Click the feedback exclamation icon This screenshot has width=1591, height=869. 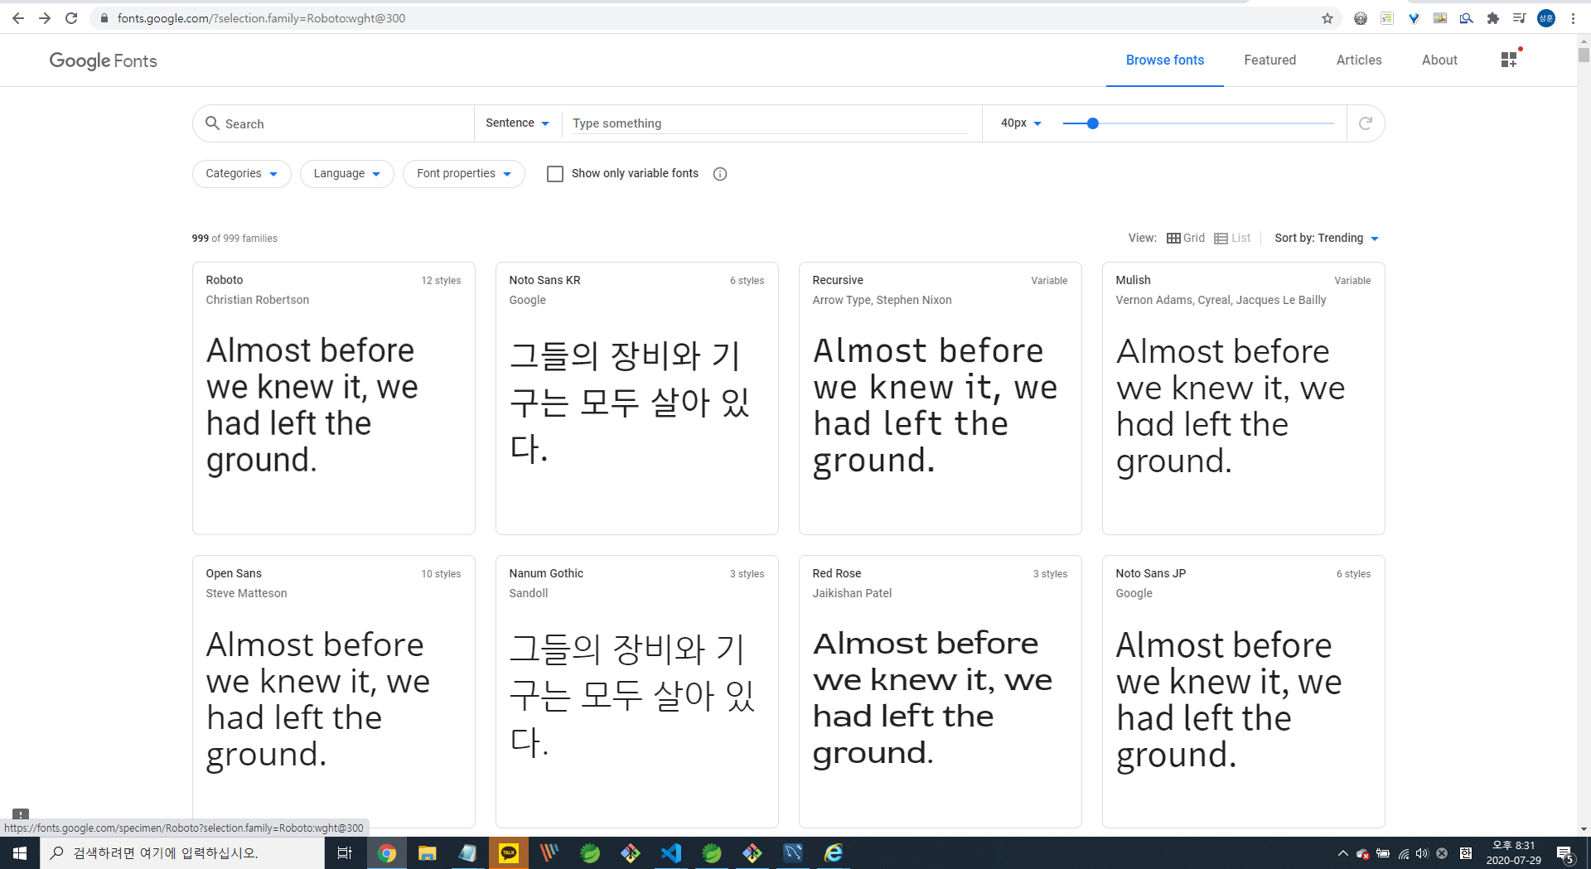click(21, 814)
